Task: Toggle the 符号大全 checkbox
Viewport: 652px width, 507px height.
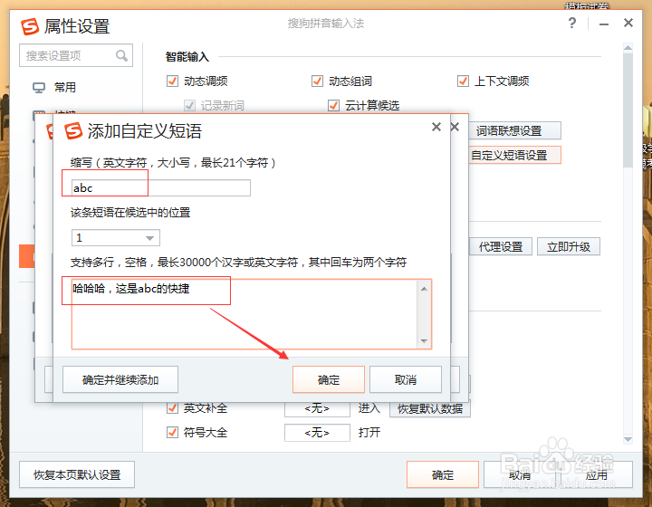Action: point(172,433)
